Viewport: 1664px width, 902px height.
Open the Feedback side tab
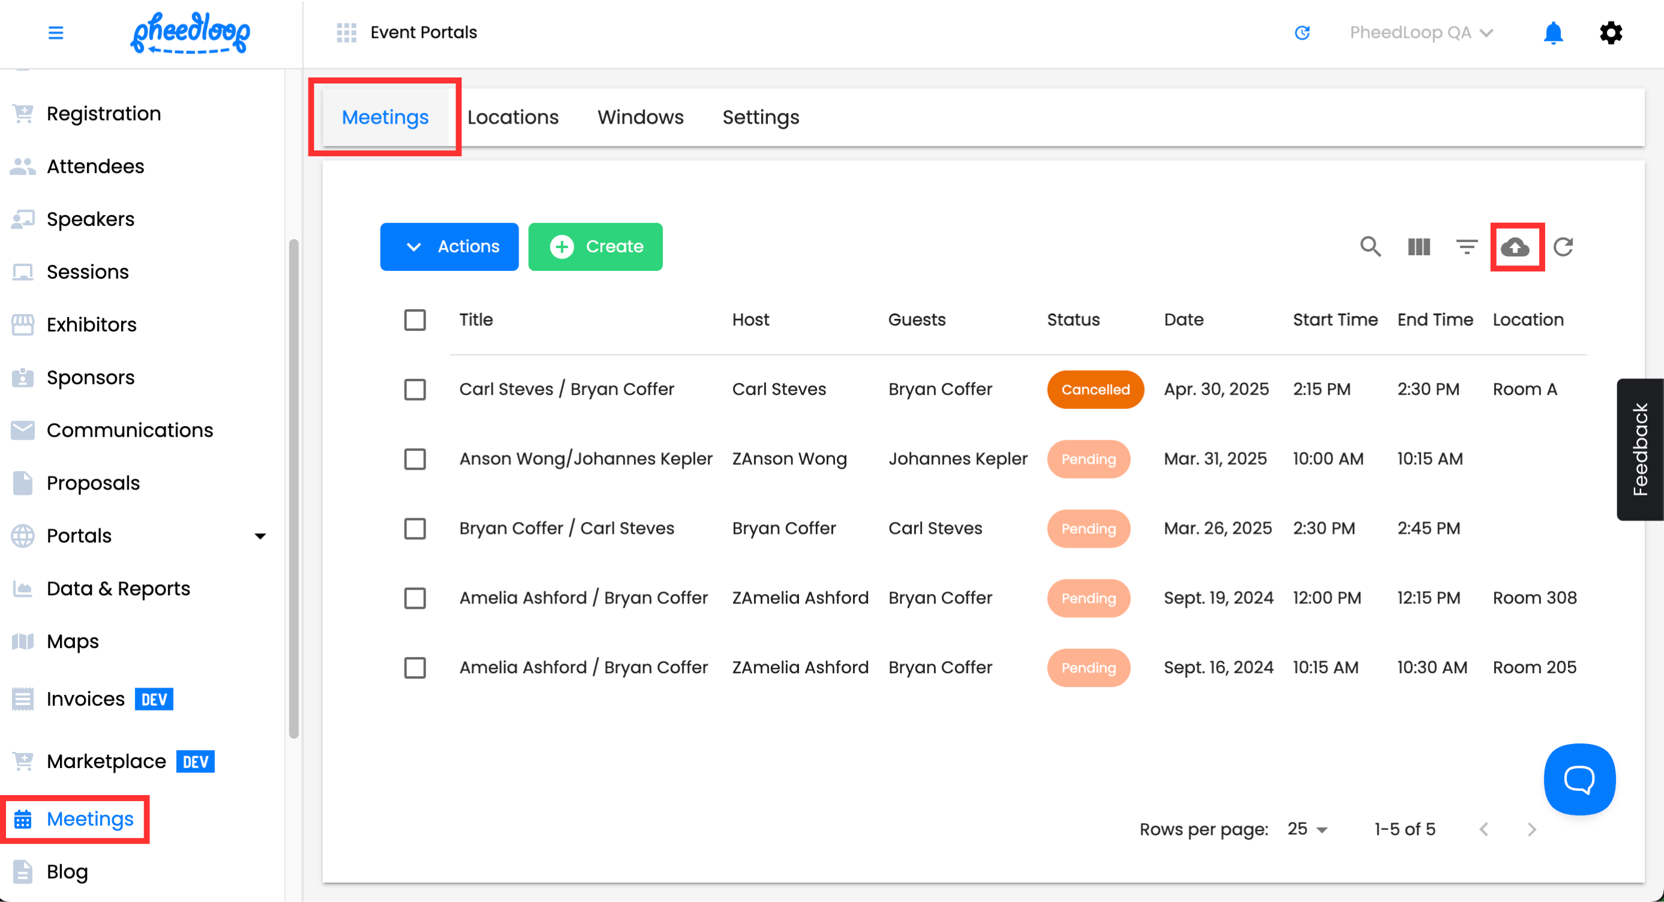tap(1639, 450)
